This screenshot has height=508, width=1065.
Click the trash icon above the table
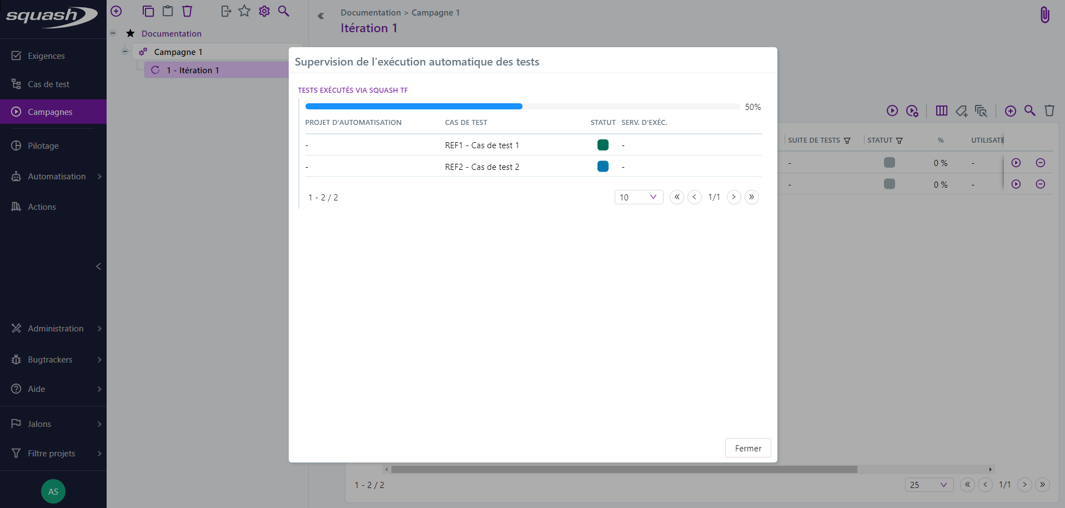click(1049, 110)
